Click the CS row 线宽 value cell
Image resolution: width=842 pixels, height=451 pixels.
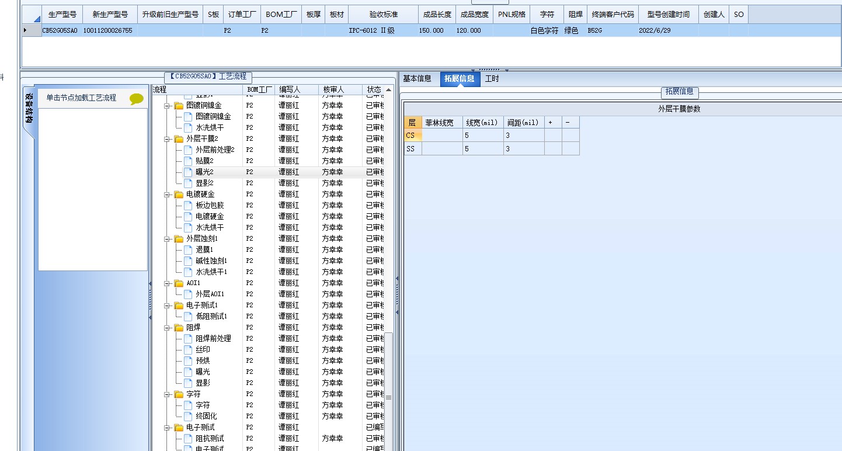[483, 136]
